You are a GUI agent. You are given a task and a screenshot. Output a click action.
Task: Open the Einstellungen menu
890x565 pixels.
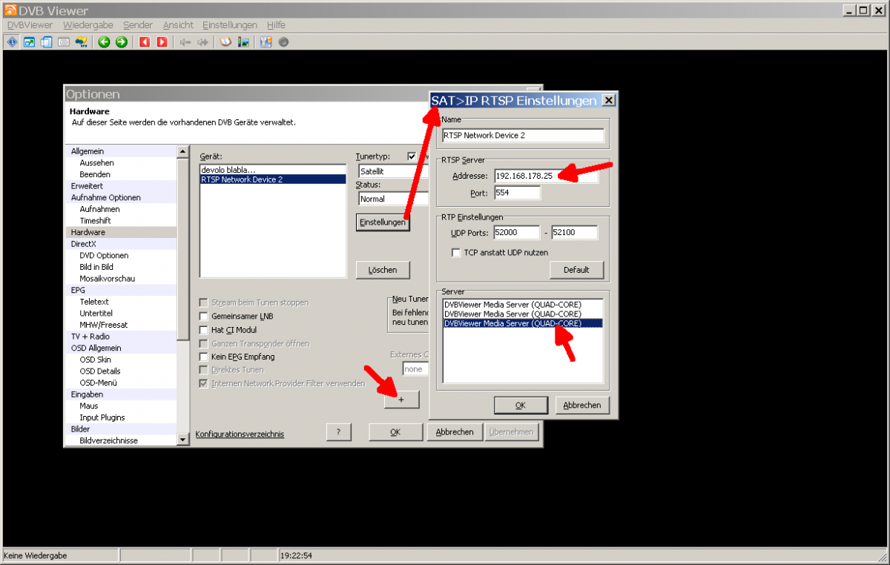pyautogui.click(x=230, y=25)
